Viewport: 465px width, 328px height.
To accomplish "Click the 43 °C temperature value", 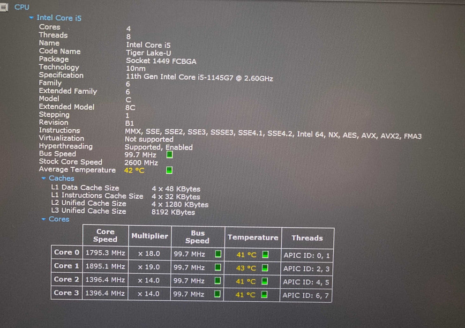I will click(246, 268).
